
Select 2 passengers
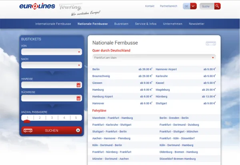(40, 118)
